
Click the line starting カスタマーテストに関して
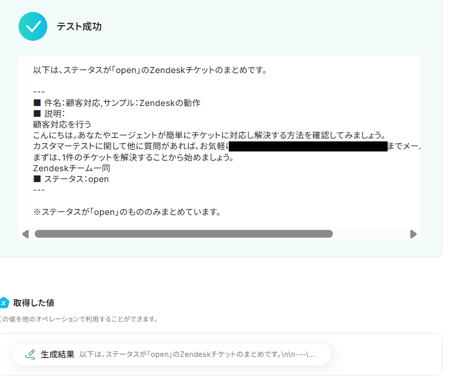click(x=226, y=146)
